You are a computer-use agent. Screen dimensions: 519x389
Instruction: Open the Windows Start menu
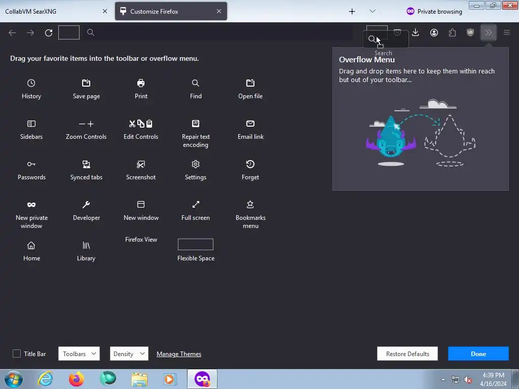(x=14, y=379)
